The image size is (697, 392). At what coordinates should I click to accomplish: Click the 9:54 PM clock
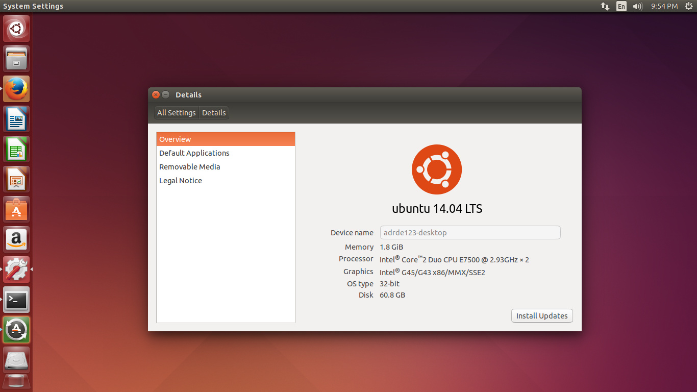(664, 6)
